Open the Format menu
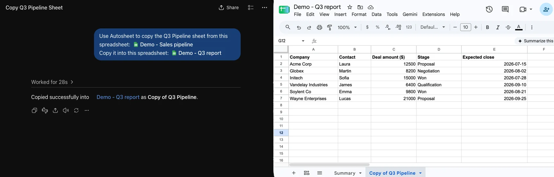 coord(359,14)
